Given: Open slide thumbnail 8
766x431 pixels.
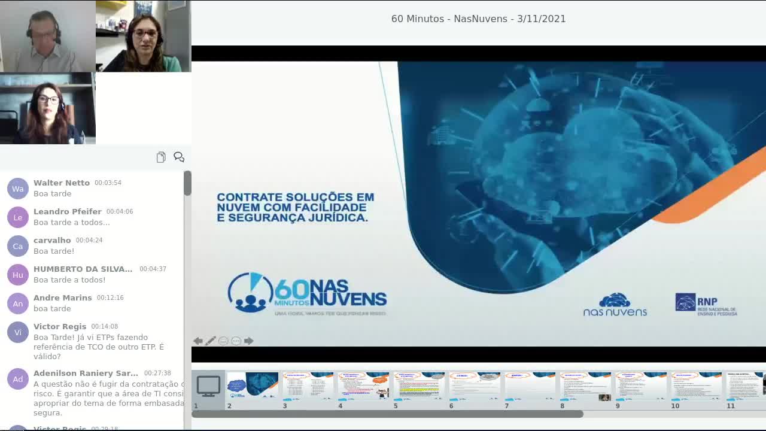Looking at the screenshot, I should 586,386.
